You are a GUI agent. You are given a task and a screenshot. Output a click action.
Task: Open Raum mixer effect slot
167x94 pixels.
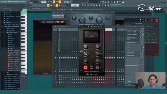click(x=128, y=40)
